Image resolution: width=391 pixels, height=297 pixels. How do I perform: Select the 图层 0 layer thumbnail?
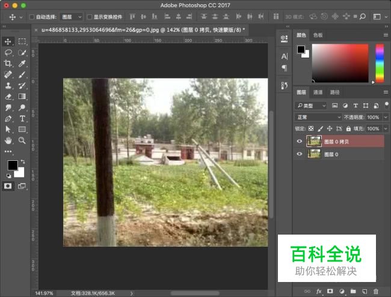coord(314,154)
